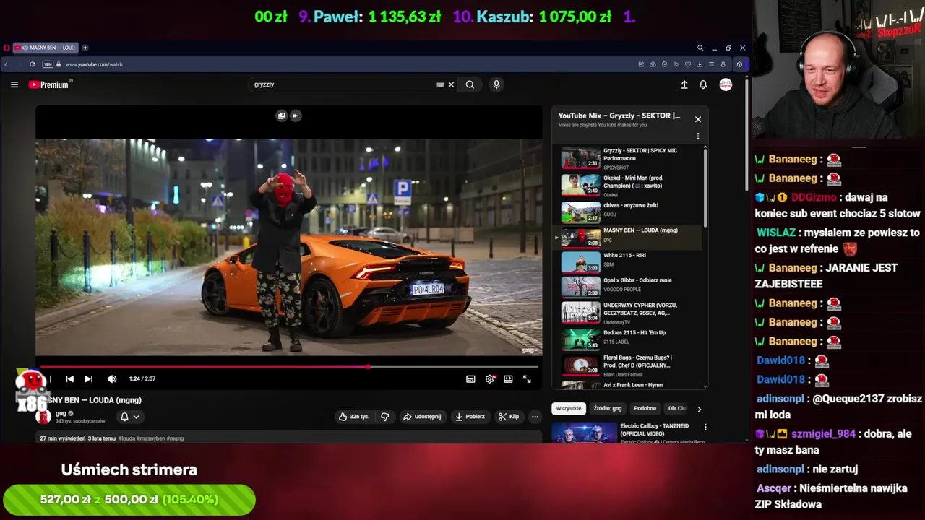Like the video (326 tys.)
925x520 pixels.
[354, 417]
